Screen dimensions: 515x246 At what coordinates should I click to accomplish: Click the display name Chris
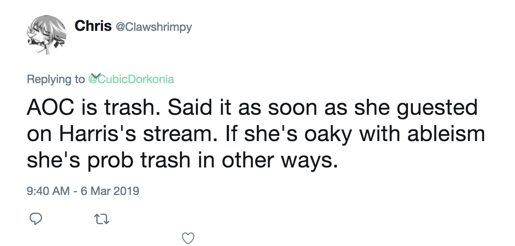click(x=93, y=26)
